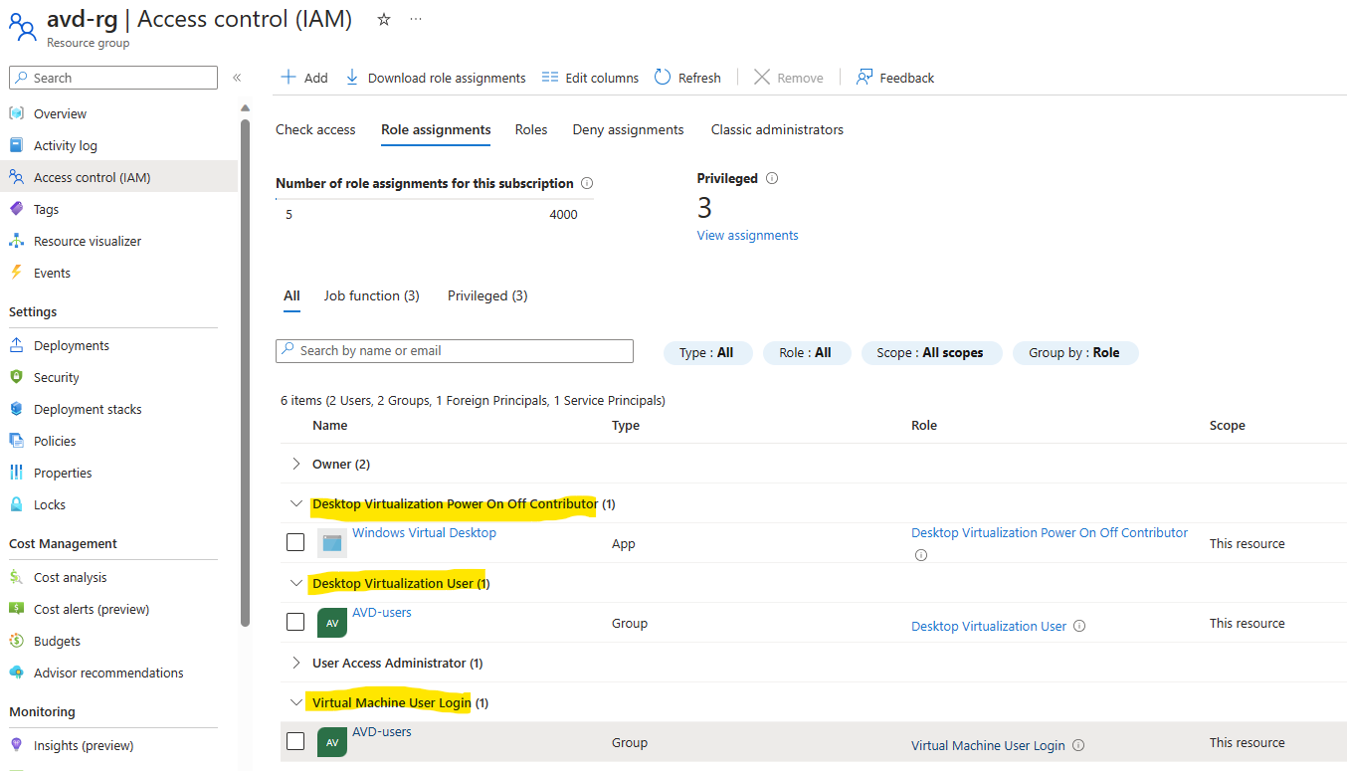1347x771 pixels.
Task: Click info icon next to Desktop Virtualization User role
Action: 1079,626
